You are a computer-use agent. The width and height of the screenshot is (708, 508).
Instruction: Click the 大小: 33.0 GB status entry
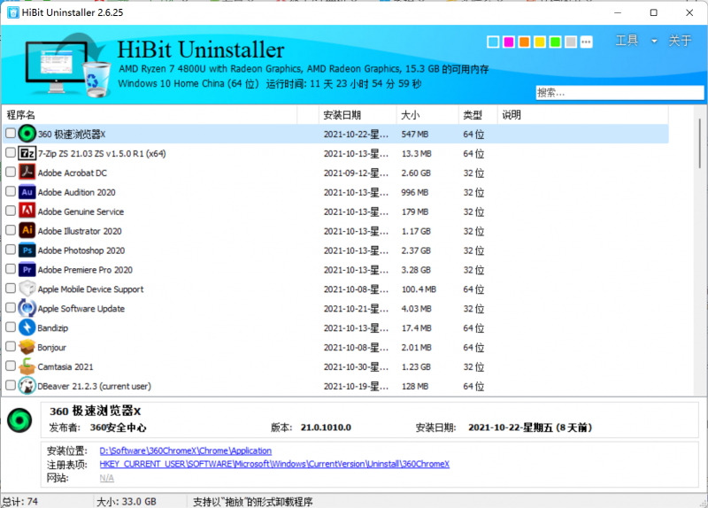(127, 501)
